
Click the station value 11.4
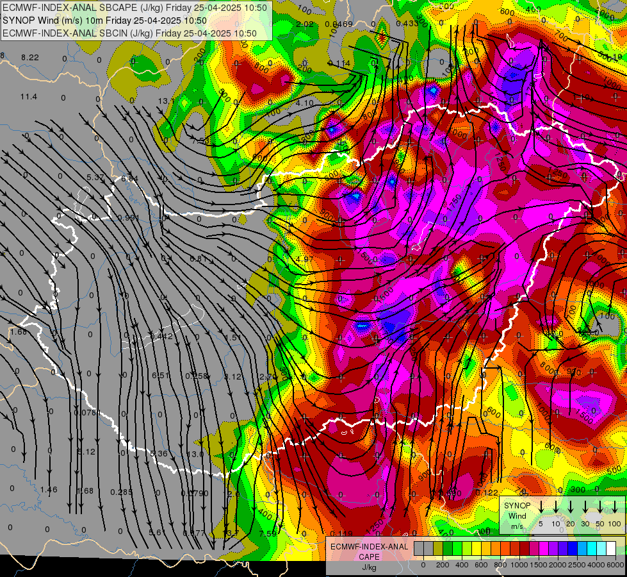coord(29,97)
